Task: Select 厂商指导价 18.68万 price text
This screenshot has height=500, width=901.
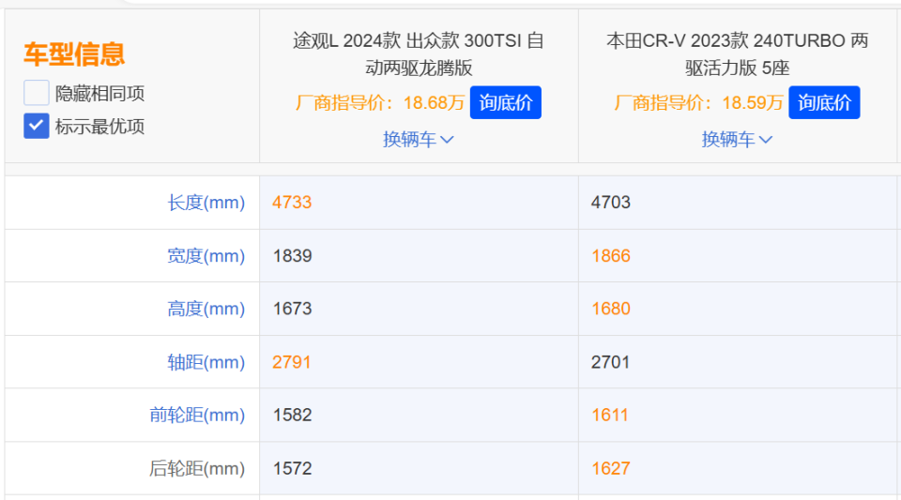Action: click(380, 103)
